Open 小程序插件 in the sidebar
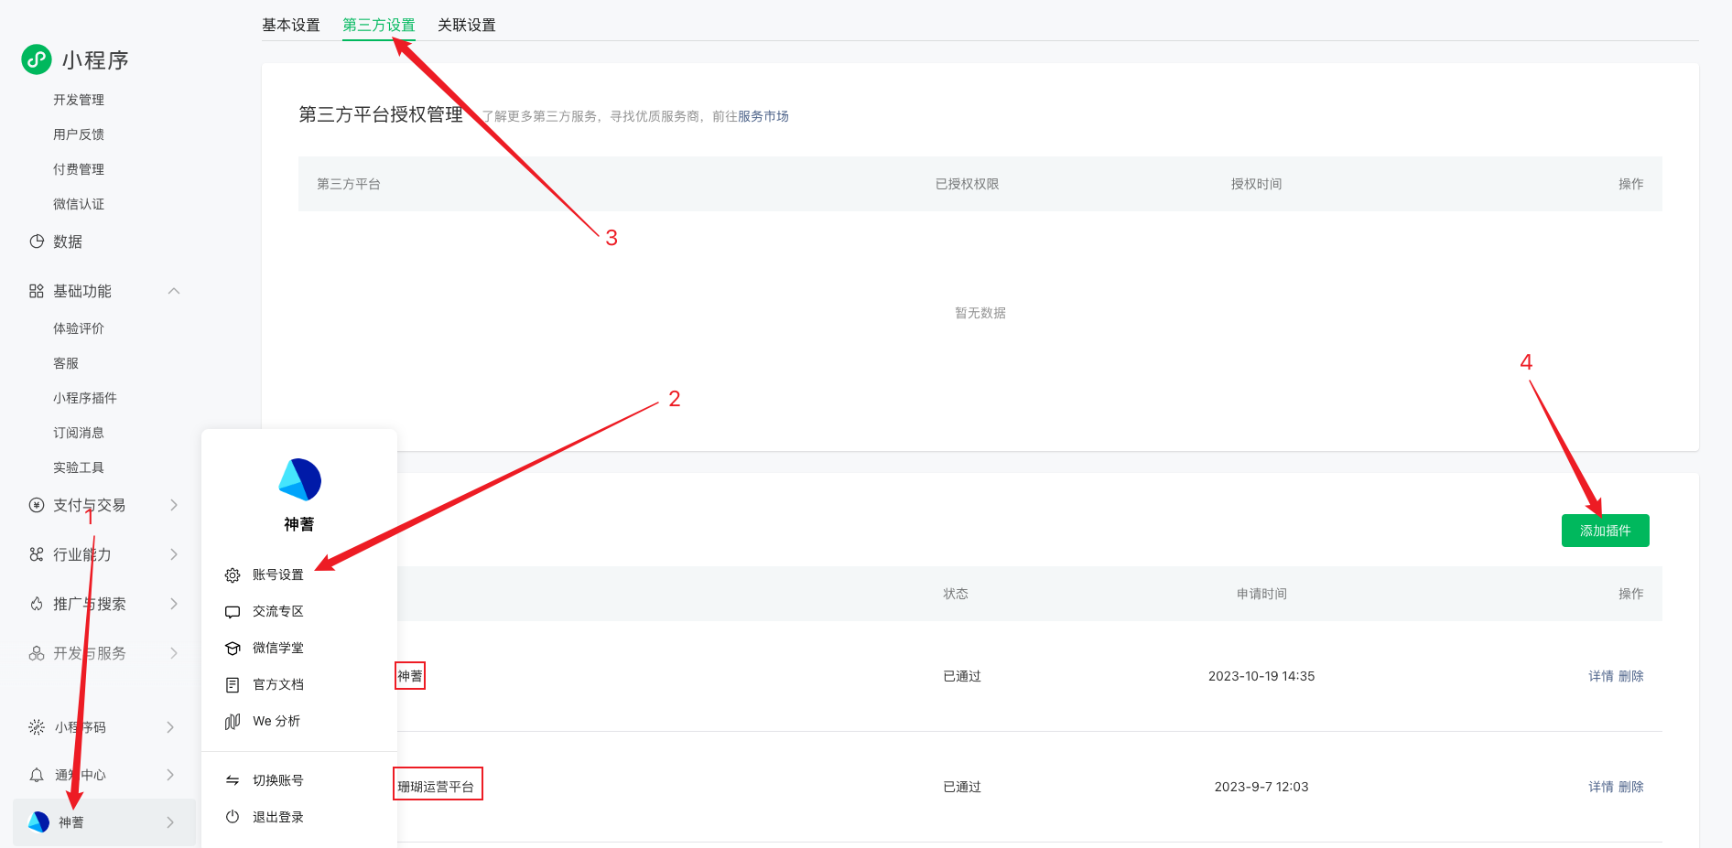This screenshot has height=848, width=1732. [x=85, y=398]
